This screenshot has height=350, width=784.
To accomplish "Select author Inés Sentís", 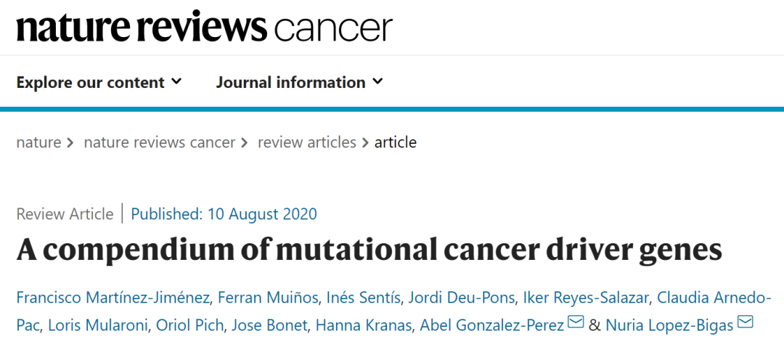I will pyautogui.click(x=364, y=298).
